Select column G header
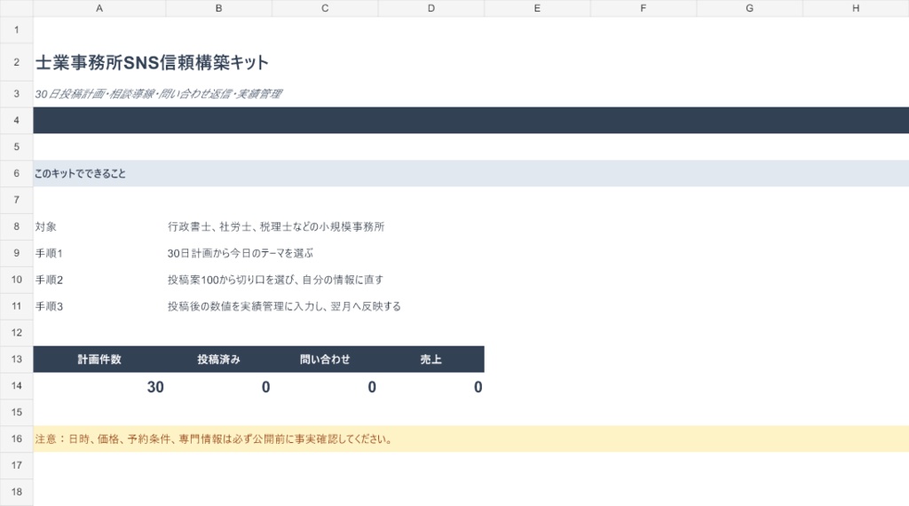 pyautogui.click(x=749, y=8)
